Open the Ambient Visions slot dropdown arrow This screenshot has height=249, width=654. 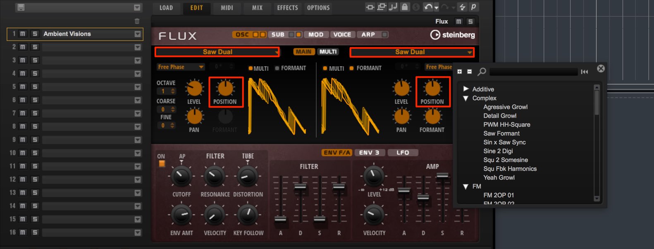pos(137,34)
